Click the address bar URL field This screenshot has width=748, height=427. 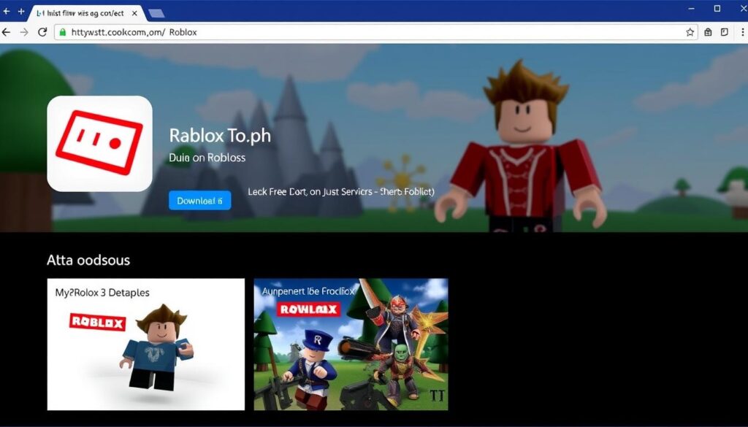(219, 32)
